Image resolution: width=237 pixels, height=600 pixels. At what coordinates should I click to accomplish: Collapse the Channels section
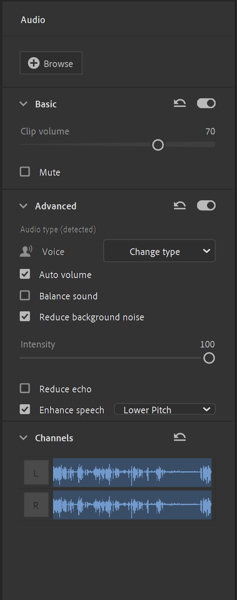coord(23,438)
